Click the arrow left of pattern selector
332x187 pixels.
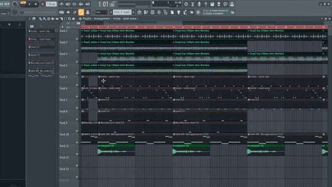click(111, 12)
